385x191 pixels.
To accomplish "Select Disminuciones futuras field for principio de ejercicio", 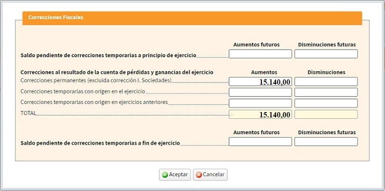I will pyautogui.click(x=326, y=54).
